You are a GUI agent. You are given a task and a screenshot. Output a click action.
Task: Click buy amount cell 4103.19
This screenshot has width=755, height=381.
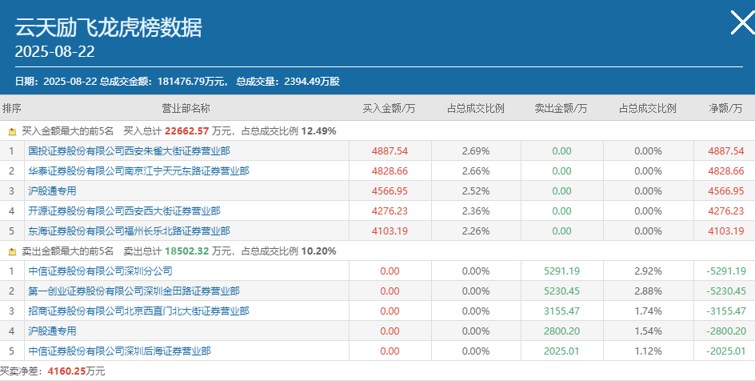click(389, 231)
